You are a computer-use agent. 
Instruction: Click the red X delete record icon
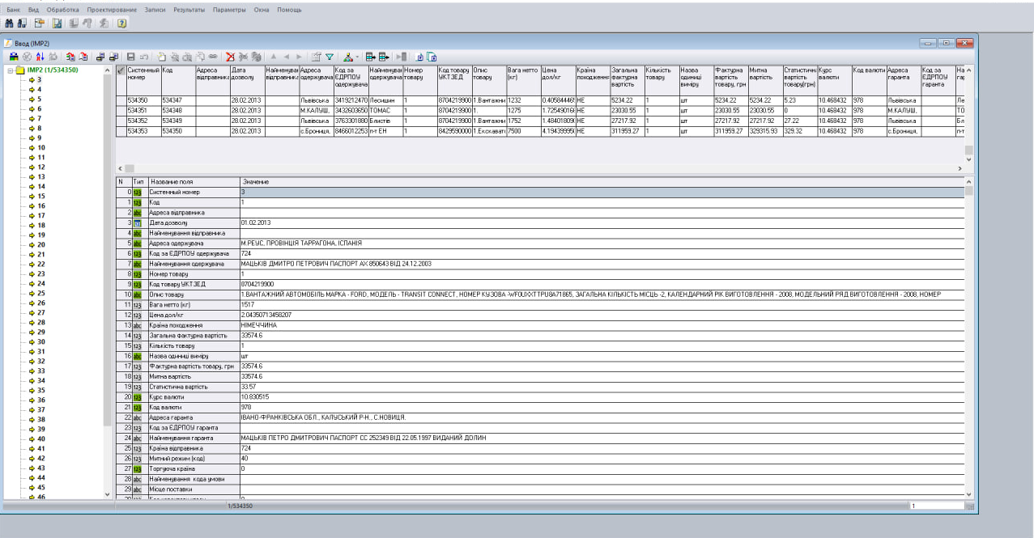[x=230, y=57]
